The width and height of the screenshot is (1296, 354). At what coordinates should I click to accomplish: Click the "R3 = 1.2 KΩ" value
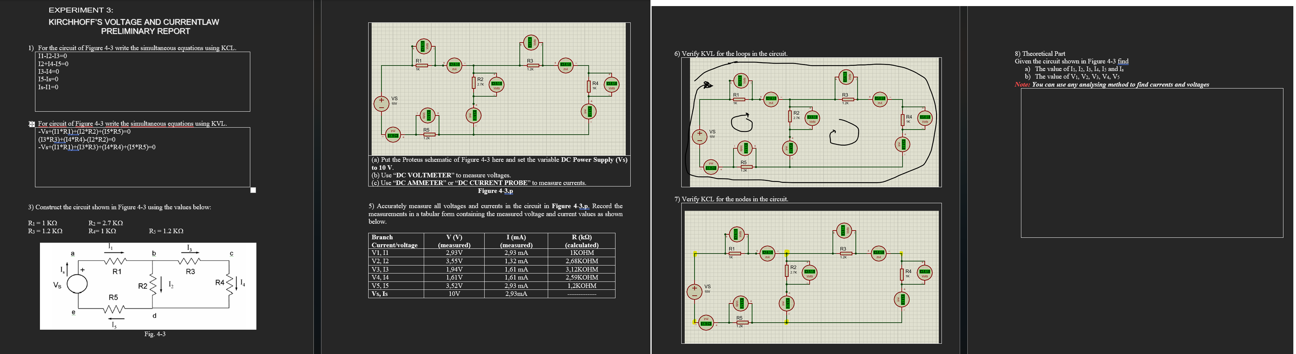[x=45, y=231]
